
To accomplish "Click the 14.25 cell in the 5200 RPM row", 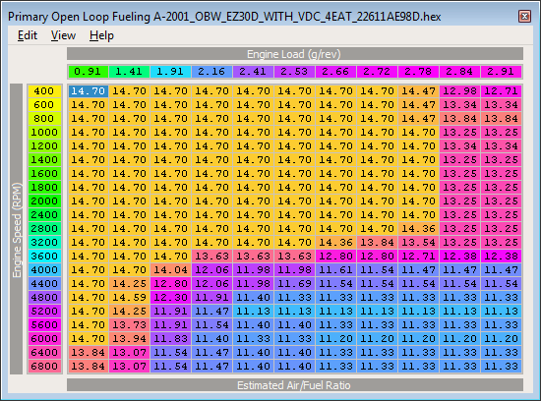I will pos(130,311).
